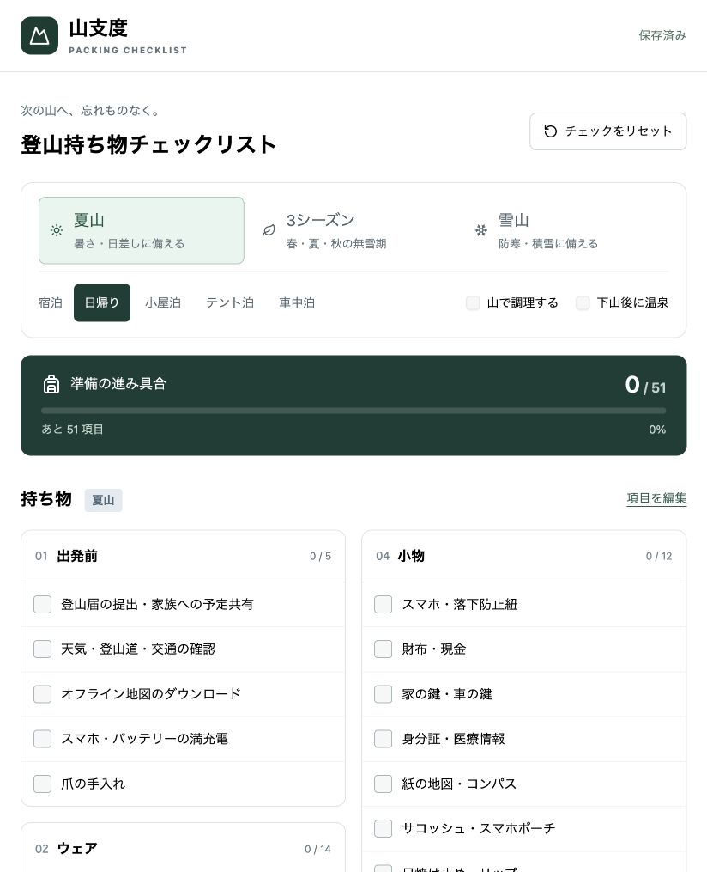This screenshot has width=707, height=872.
Task: Check 財布・現金 item
Action: point(384,649)
